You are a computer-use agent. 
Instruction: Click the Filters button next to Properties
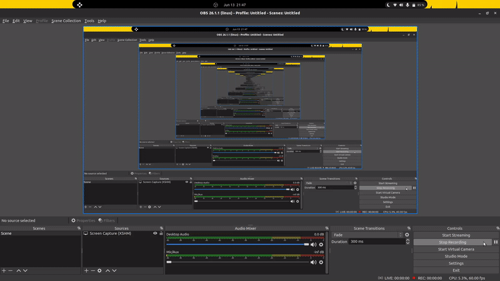pos(106,220)
